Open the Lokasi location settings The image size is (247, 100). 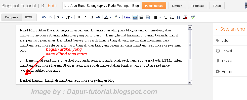(230, 61)
